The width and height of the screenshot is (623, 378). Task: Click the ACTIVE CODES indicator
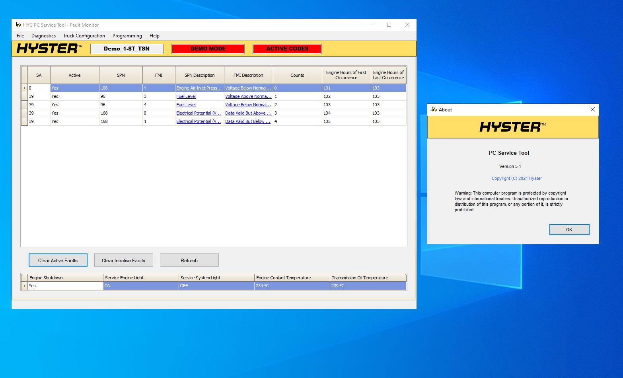pos(287,49)
